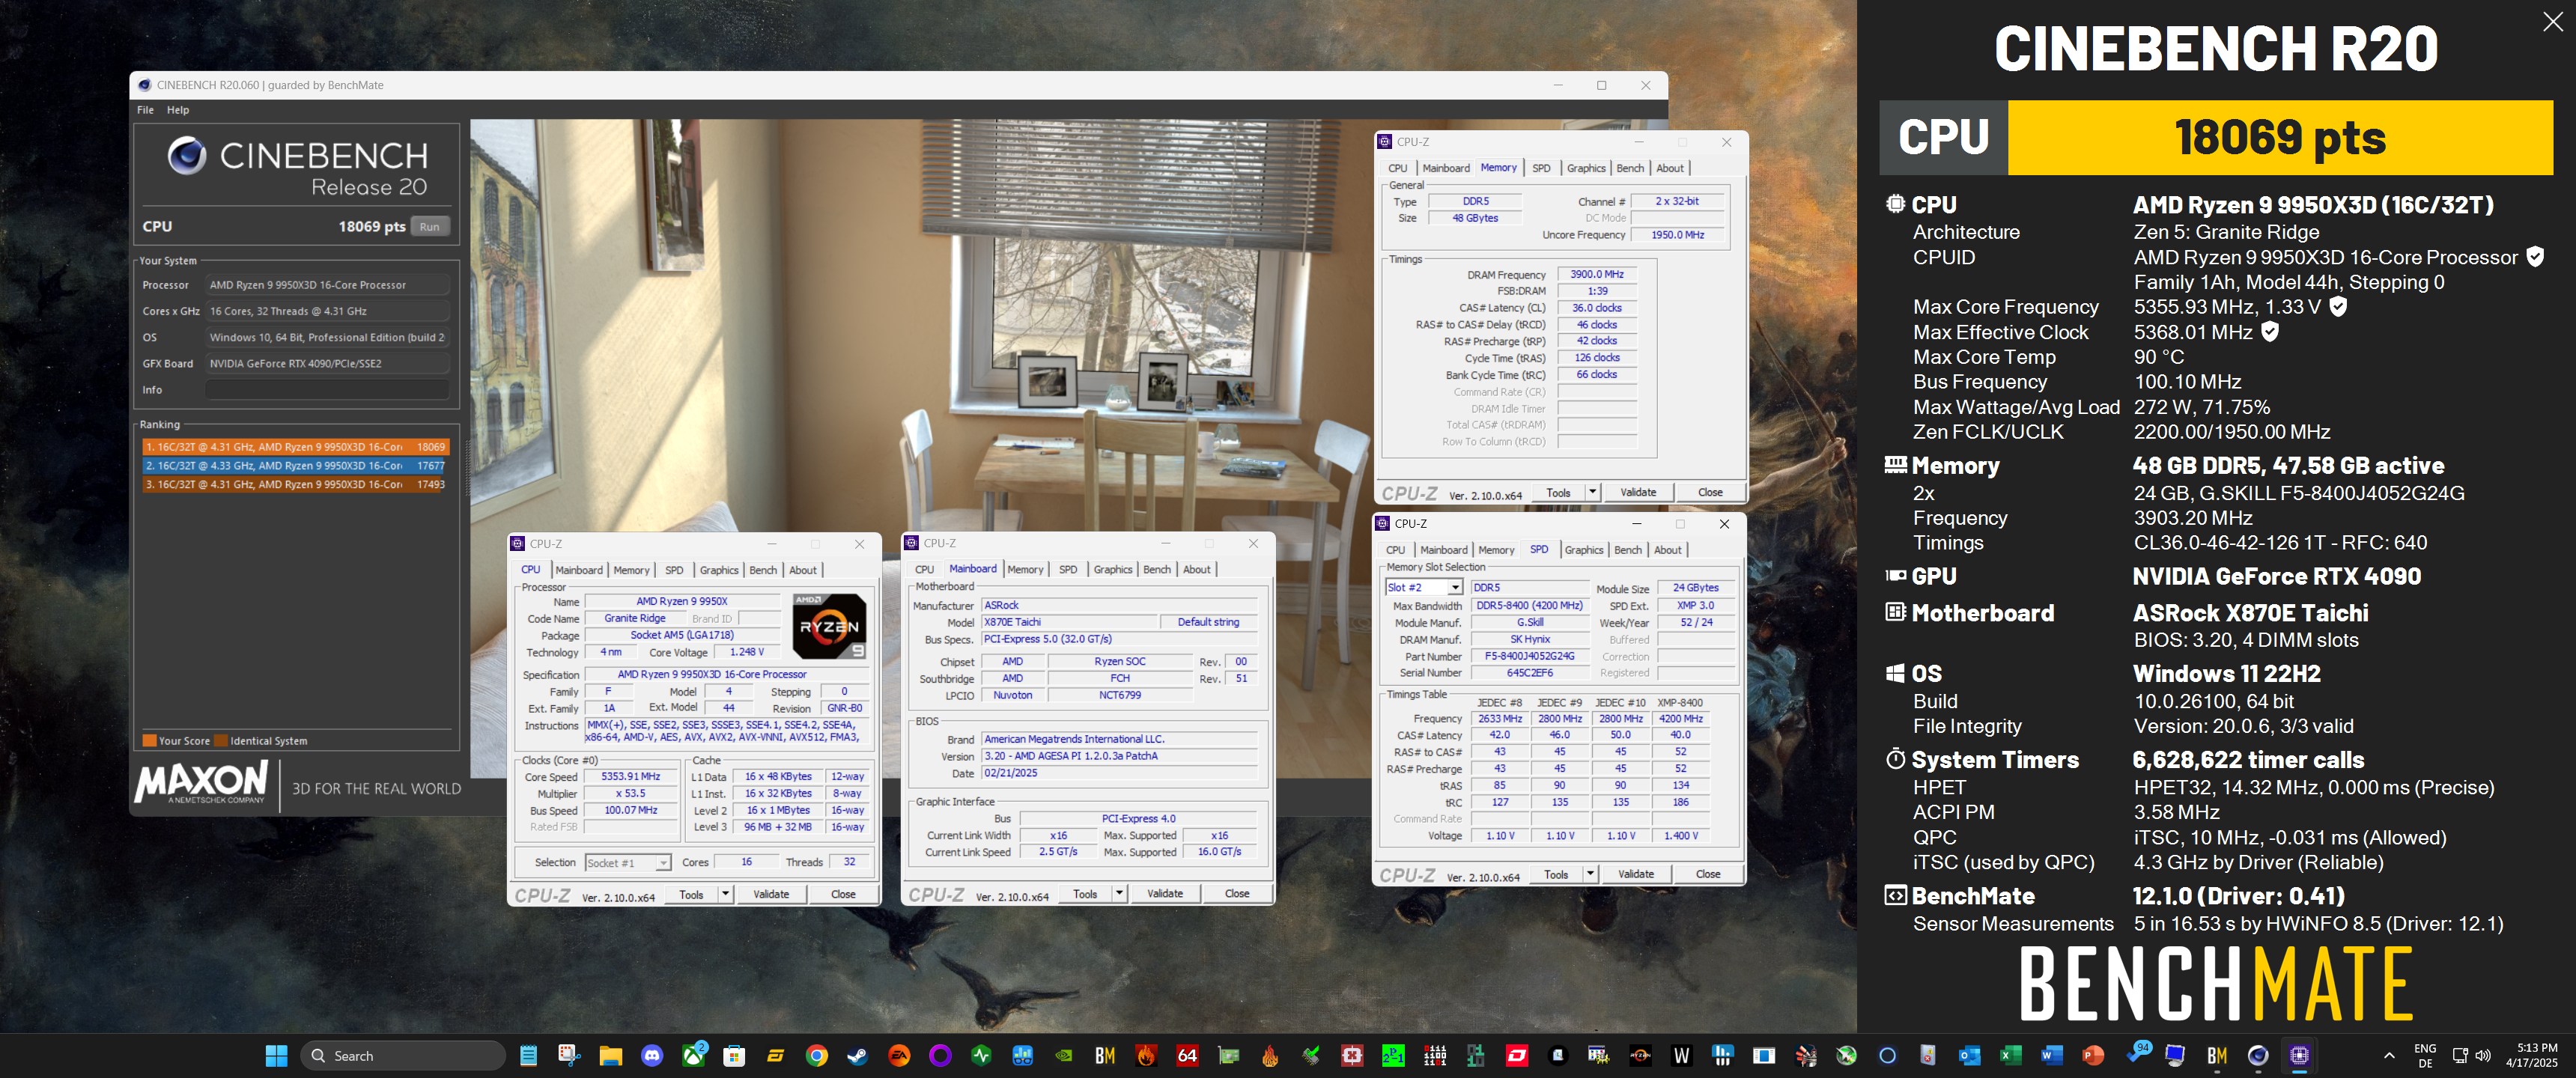The image size is (2576, 1078).
Task: Click the orange Your Score legend swatch
Action: [149, 741]
